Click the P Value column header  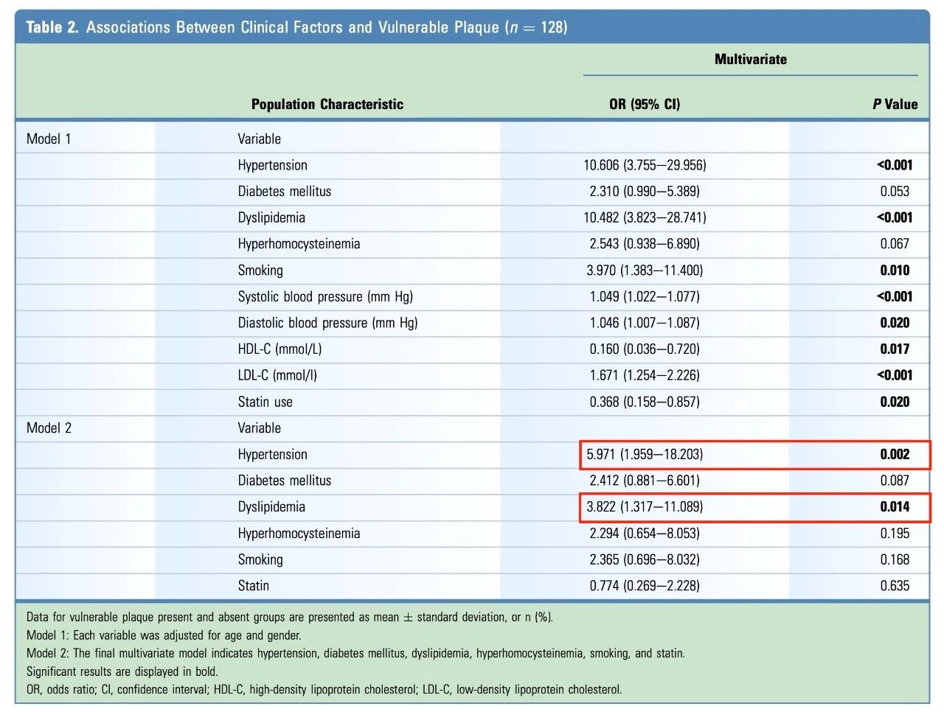point(895,104)
